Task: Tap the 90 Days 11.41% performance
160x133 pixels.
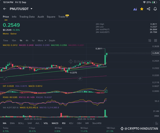Action: [x=84, y=130]
